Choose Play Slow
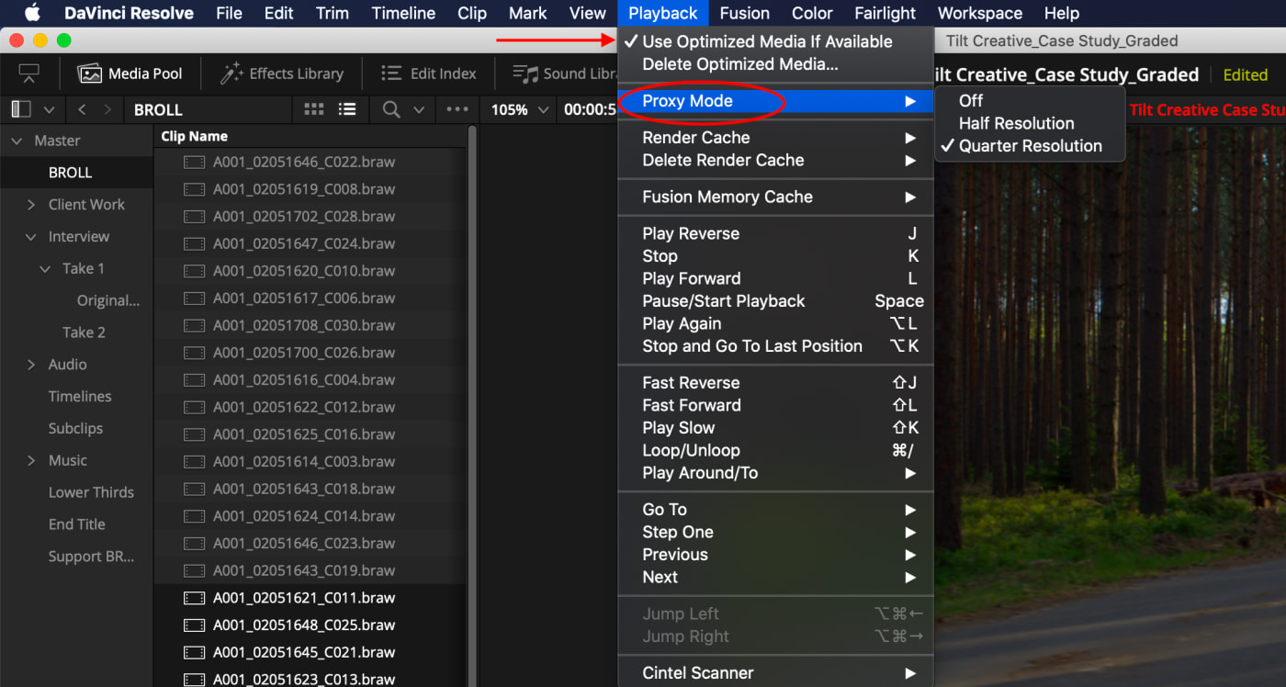 (x=775, y=428)
